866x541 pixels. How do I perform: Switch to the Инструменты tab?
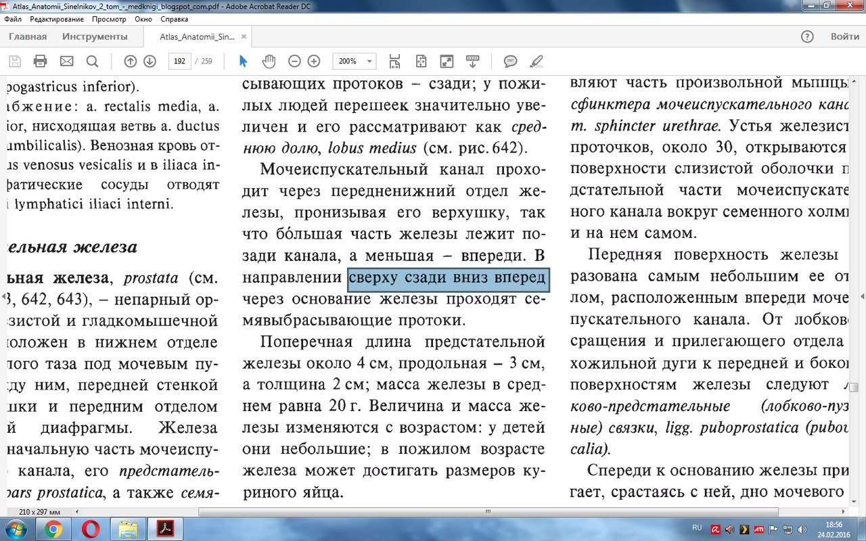(x=95, y=37)
